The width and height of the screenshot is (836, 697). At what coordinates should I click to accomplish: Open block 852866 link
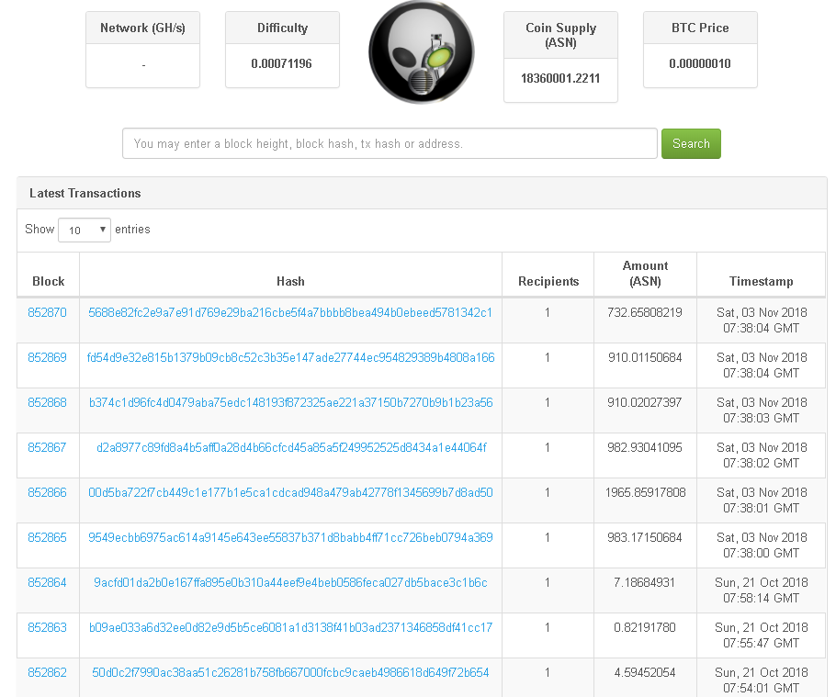tap(47, 493)
